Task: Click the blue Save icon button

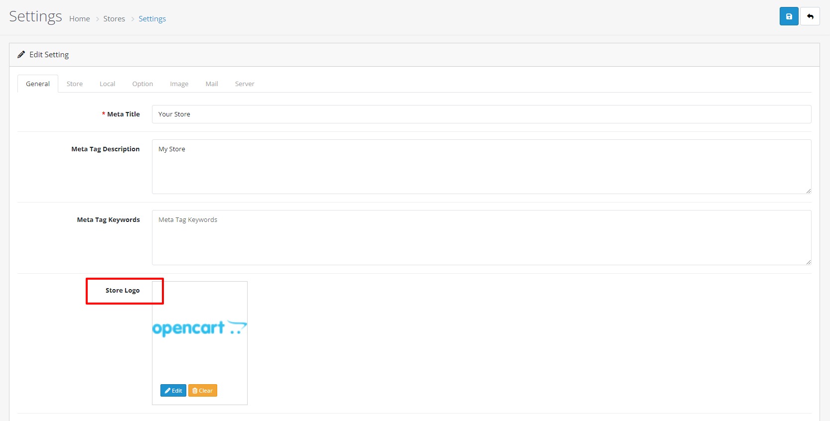Action: point(789,16)
